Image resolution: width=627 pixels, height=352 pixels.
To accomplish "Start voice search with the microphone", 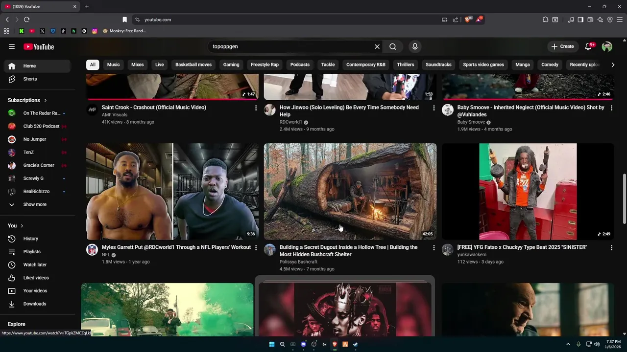I will click(415, 46).
